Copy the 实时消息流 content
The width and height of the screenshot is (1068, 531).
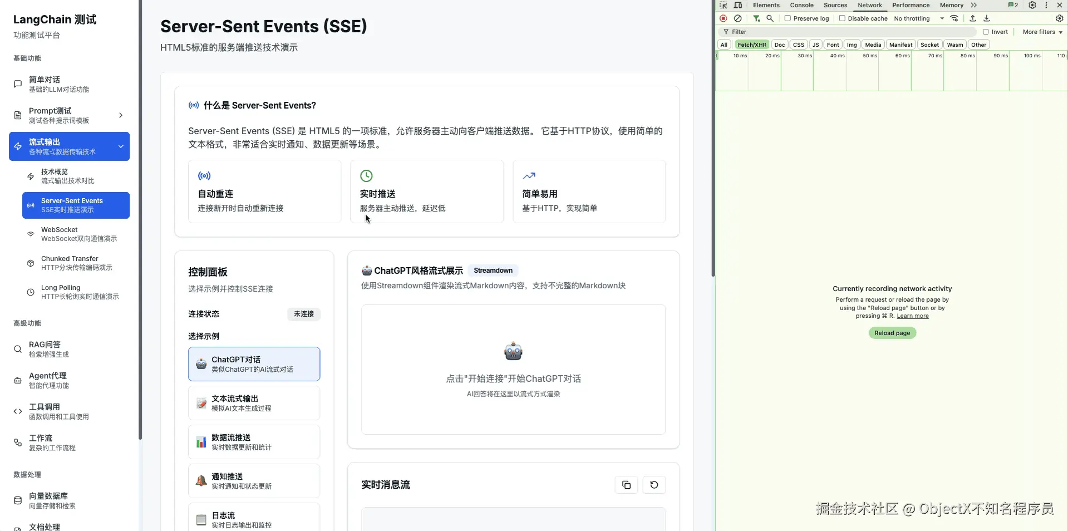[x=626, y=485]
